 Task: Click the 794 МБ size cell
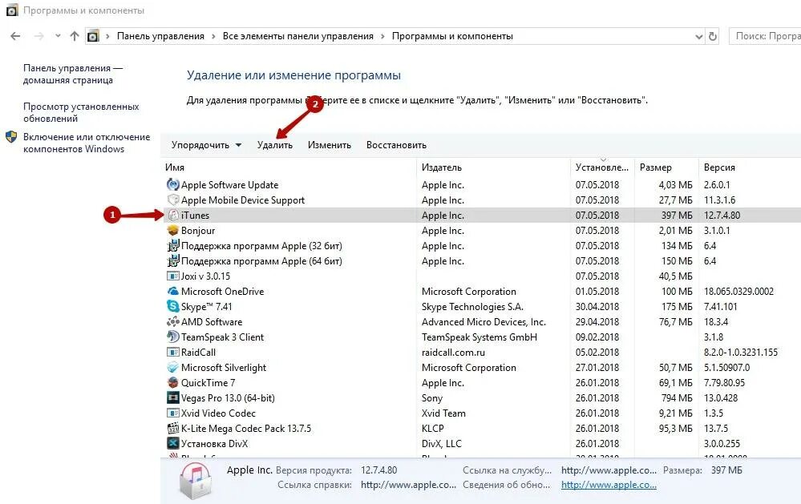pos(677,397)
